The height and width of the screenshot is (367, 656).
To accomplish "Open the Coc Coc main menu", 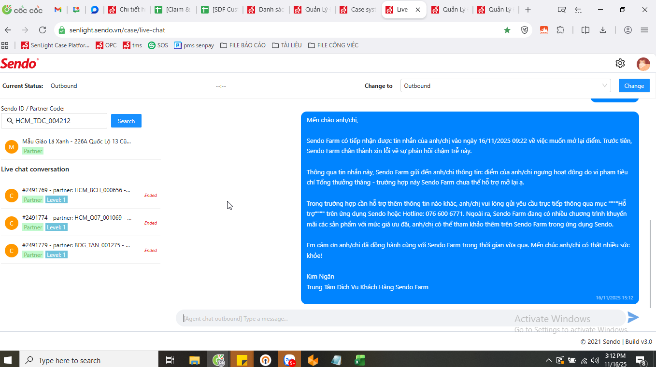I will [644, 30].
